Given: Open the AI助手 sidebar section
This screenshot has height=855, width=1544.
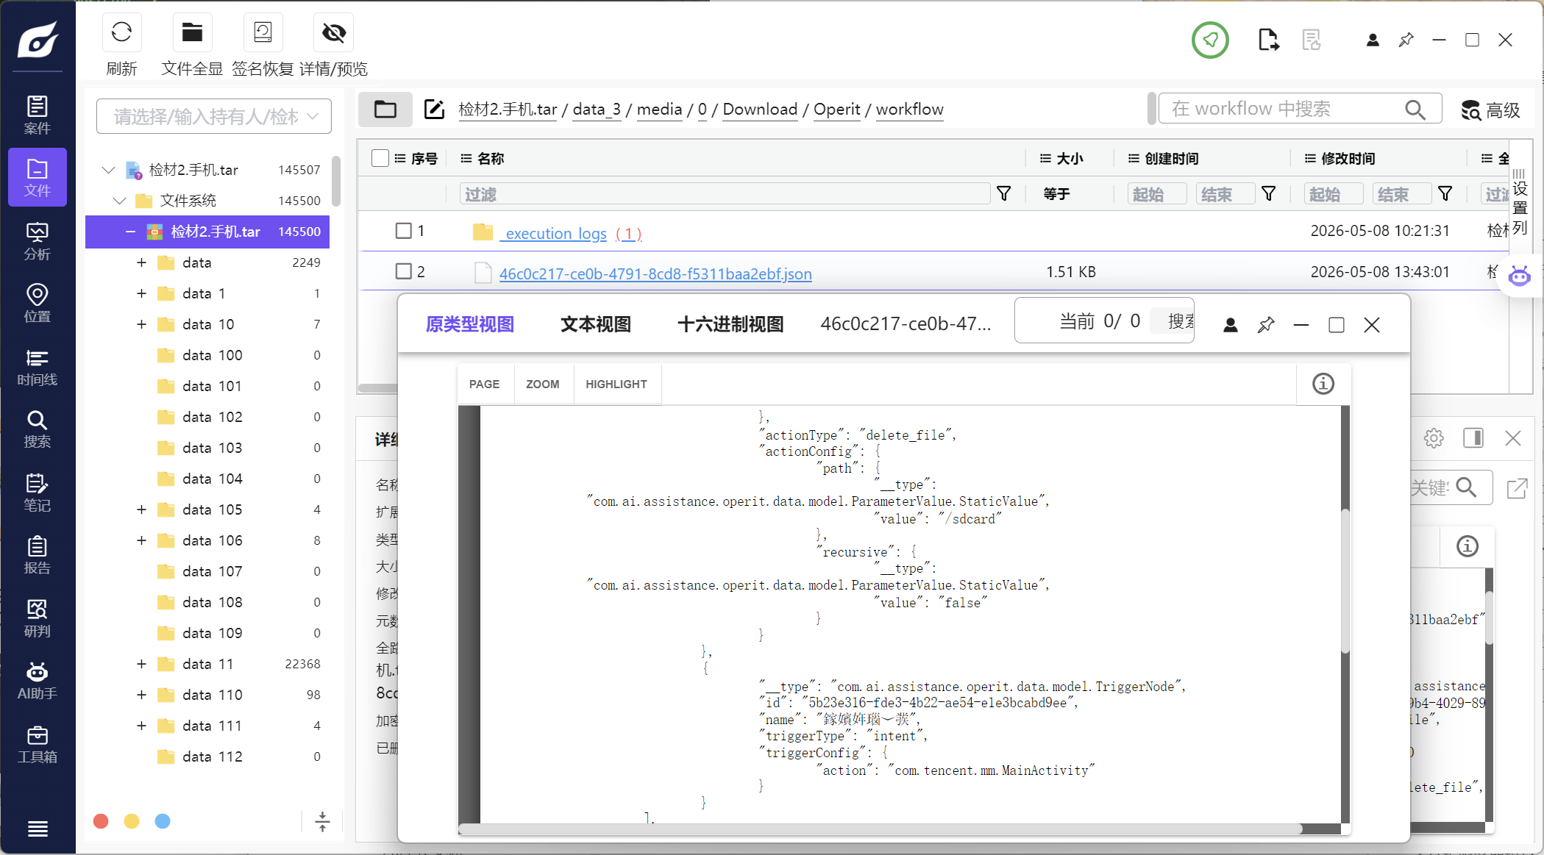Looking at the screenshot, I should (x=38, y=681).
